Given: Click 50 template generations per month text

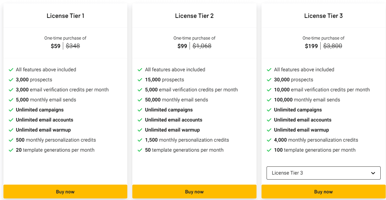Looking at the screenshot, I should (184, 150).
